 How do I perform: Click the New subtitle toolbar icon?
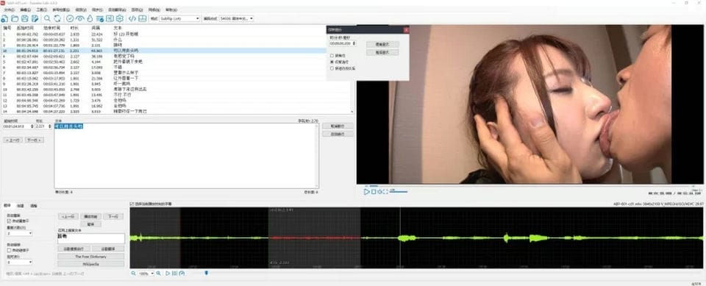point(4,18)
